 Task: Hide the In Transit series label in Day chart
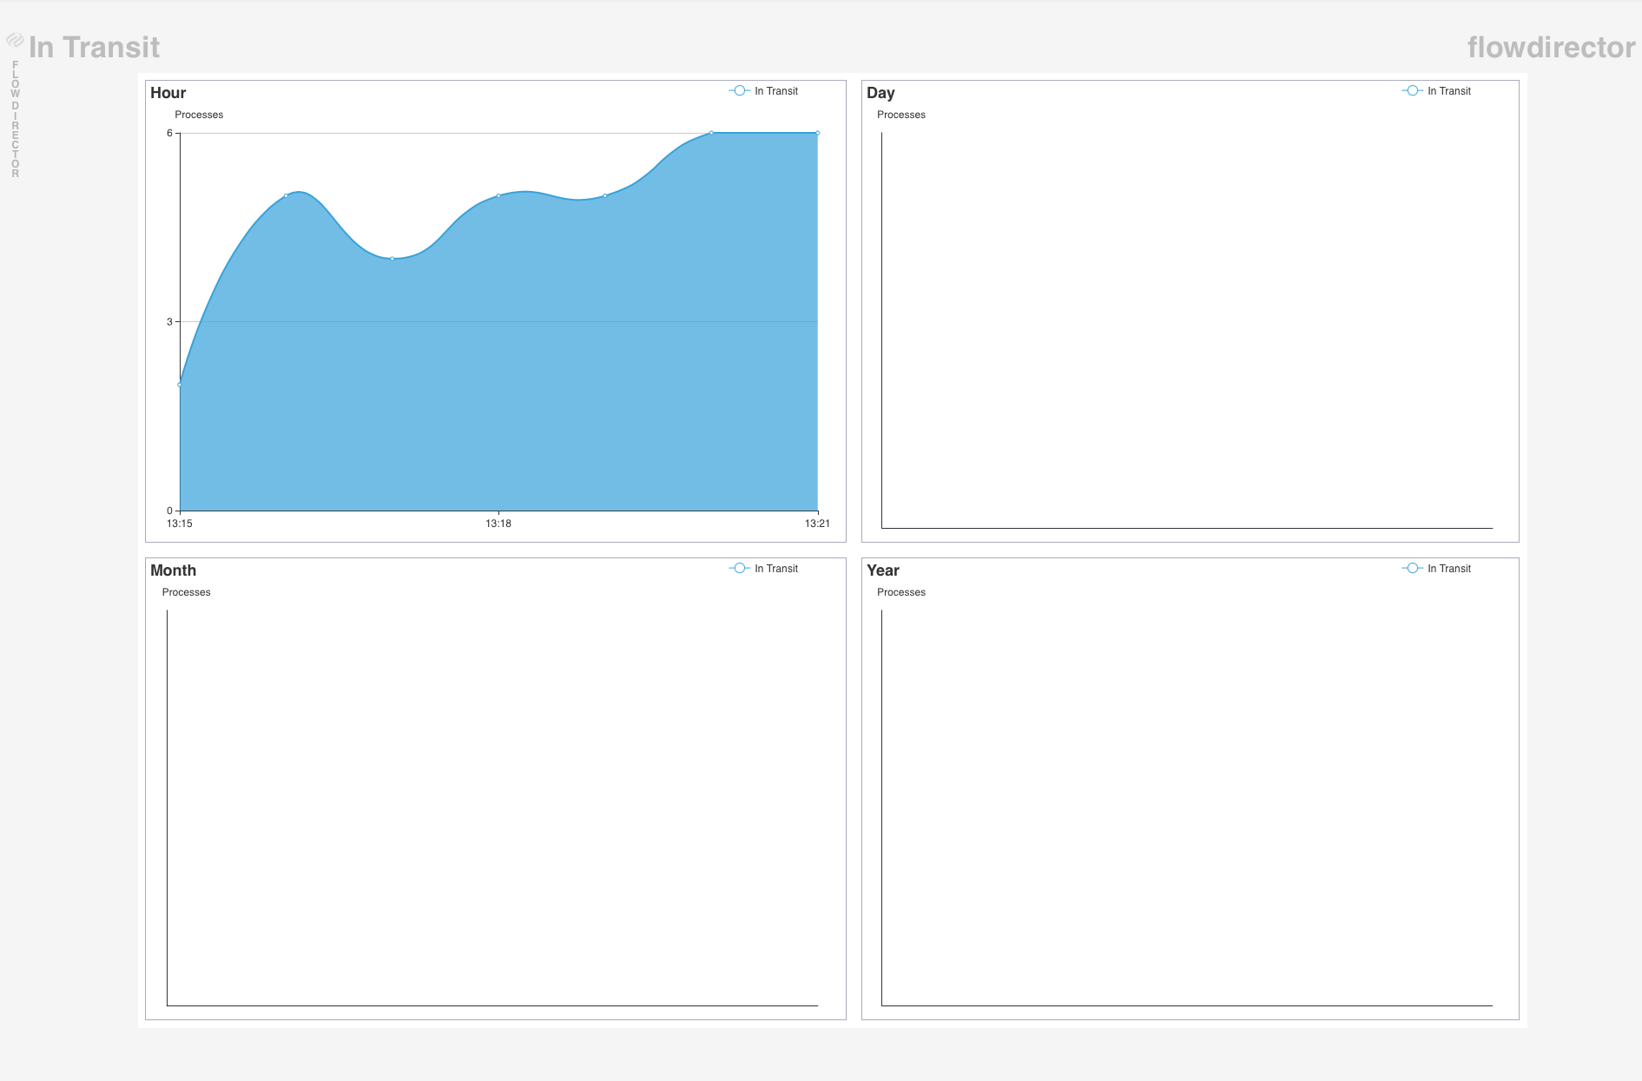1448,91
